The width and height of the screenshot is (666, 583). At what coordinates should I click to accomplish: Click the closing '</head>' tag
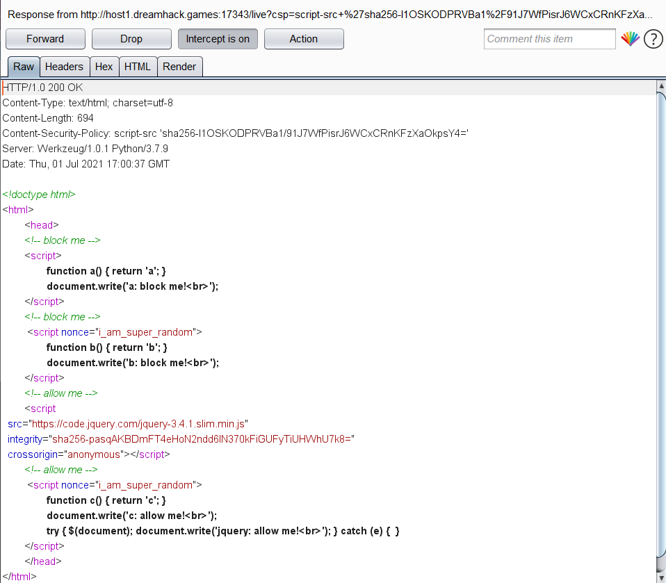point(43,561)
